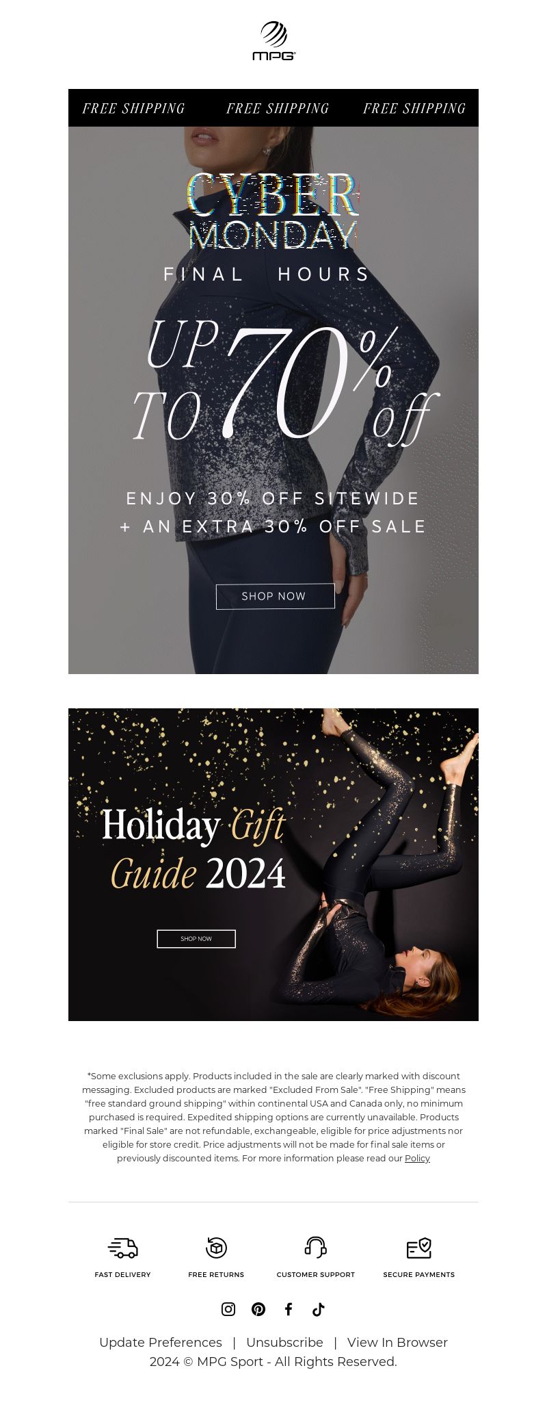
Task: Click Shop Now on Holiday Gift Guide
Action: click(x=196, y=939)
